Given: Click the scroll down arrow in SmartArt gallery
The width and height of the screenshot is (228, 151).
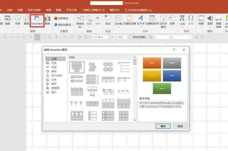Looking at the screenshot, I should click(x=135, y=120).
